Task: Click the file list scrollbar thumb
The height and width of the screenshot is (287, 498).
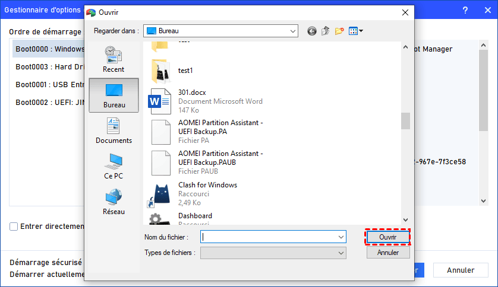Action: coord(405,121)
